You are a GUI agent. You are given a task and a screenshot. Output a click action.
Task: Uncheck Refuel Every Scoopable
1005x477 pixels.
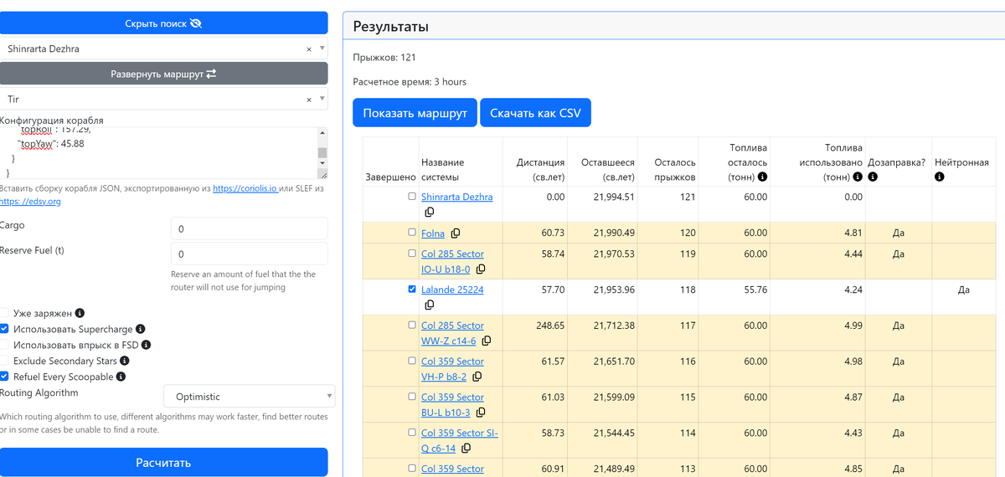5,377
